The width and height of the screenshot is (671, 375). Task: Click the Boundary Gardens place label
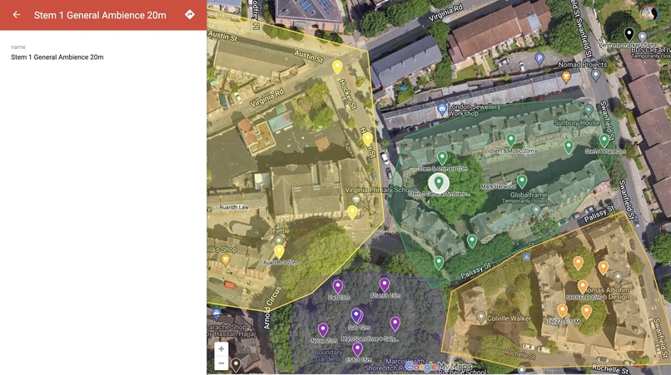[x=328, y=356]
